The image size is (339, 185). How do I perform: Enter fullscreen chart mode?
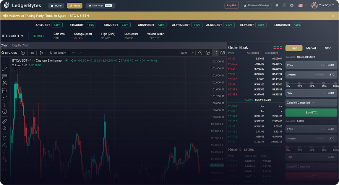215,53
